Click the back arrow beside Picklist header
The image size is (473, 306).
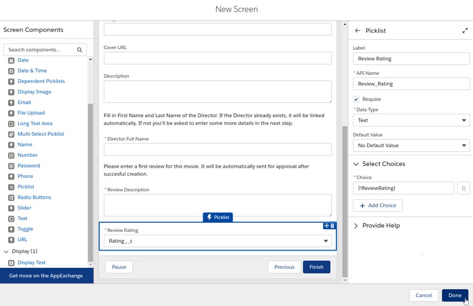coord(358,31)
